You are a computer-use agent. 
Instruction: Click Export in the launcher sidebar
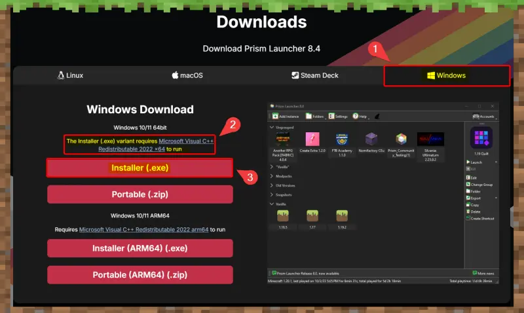(473, 198)
